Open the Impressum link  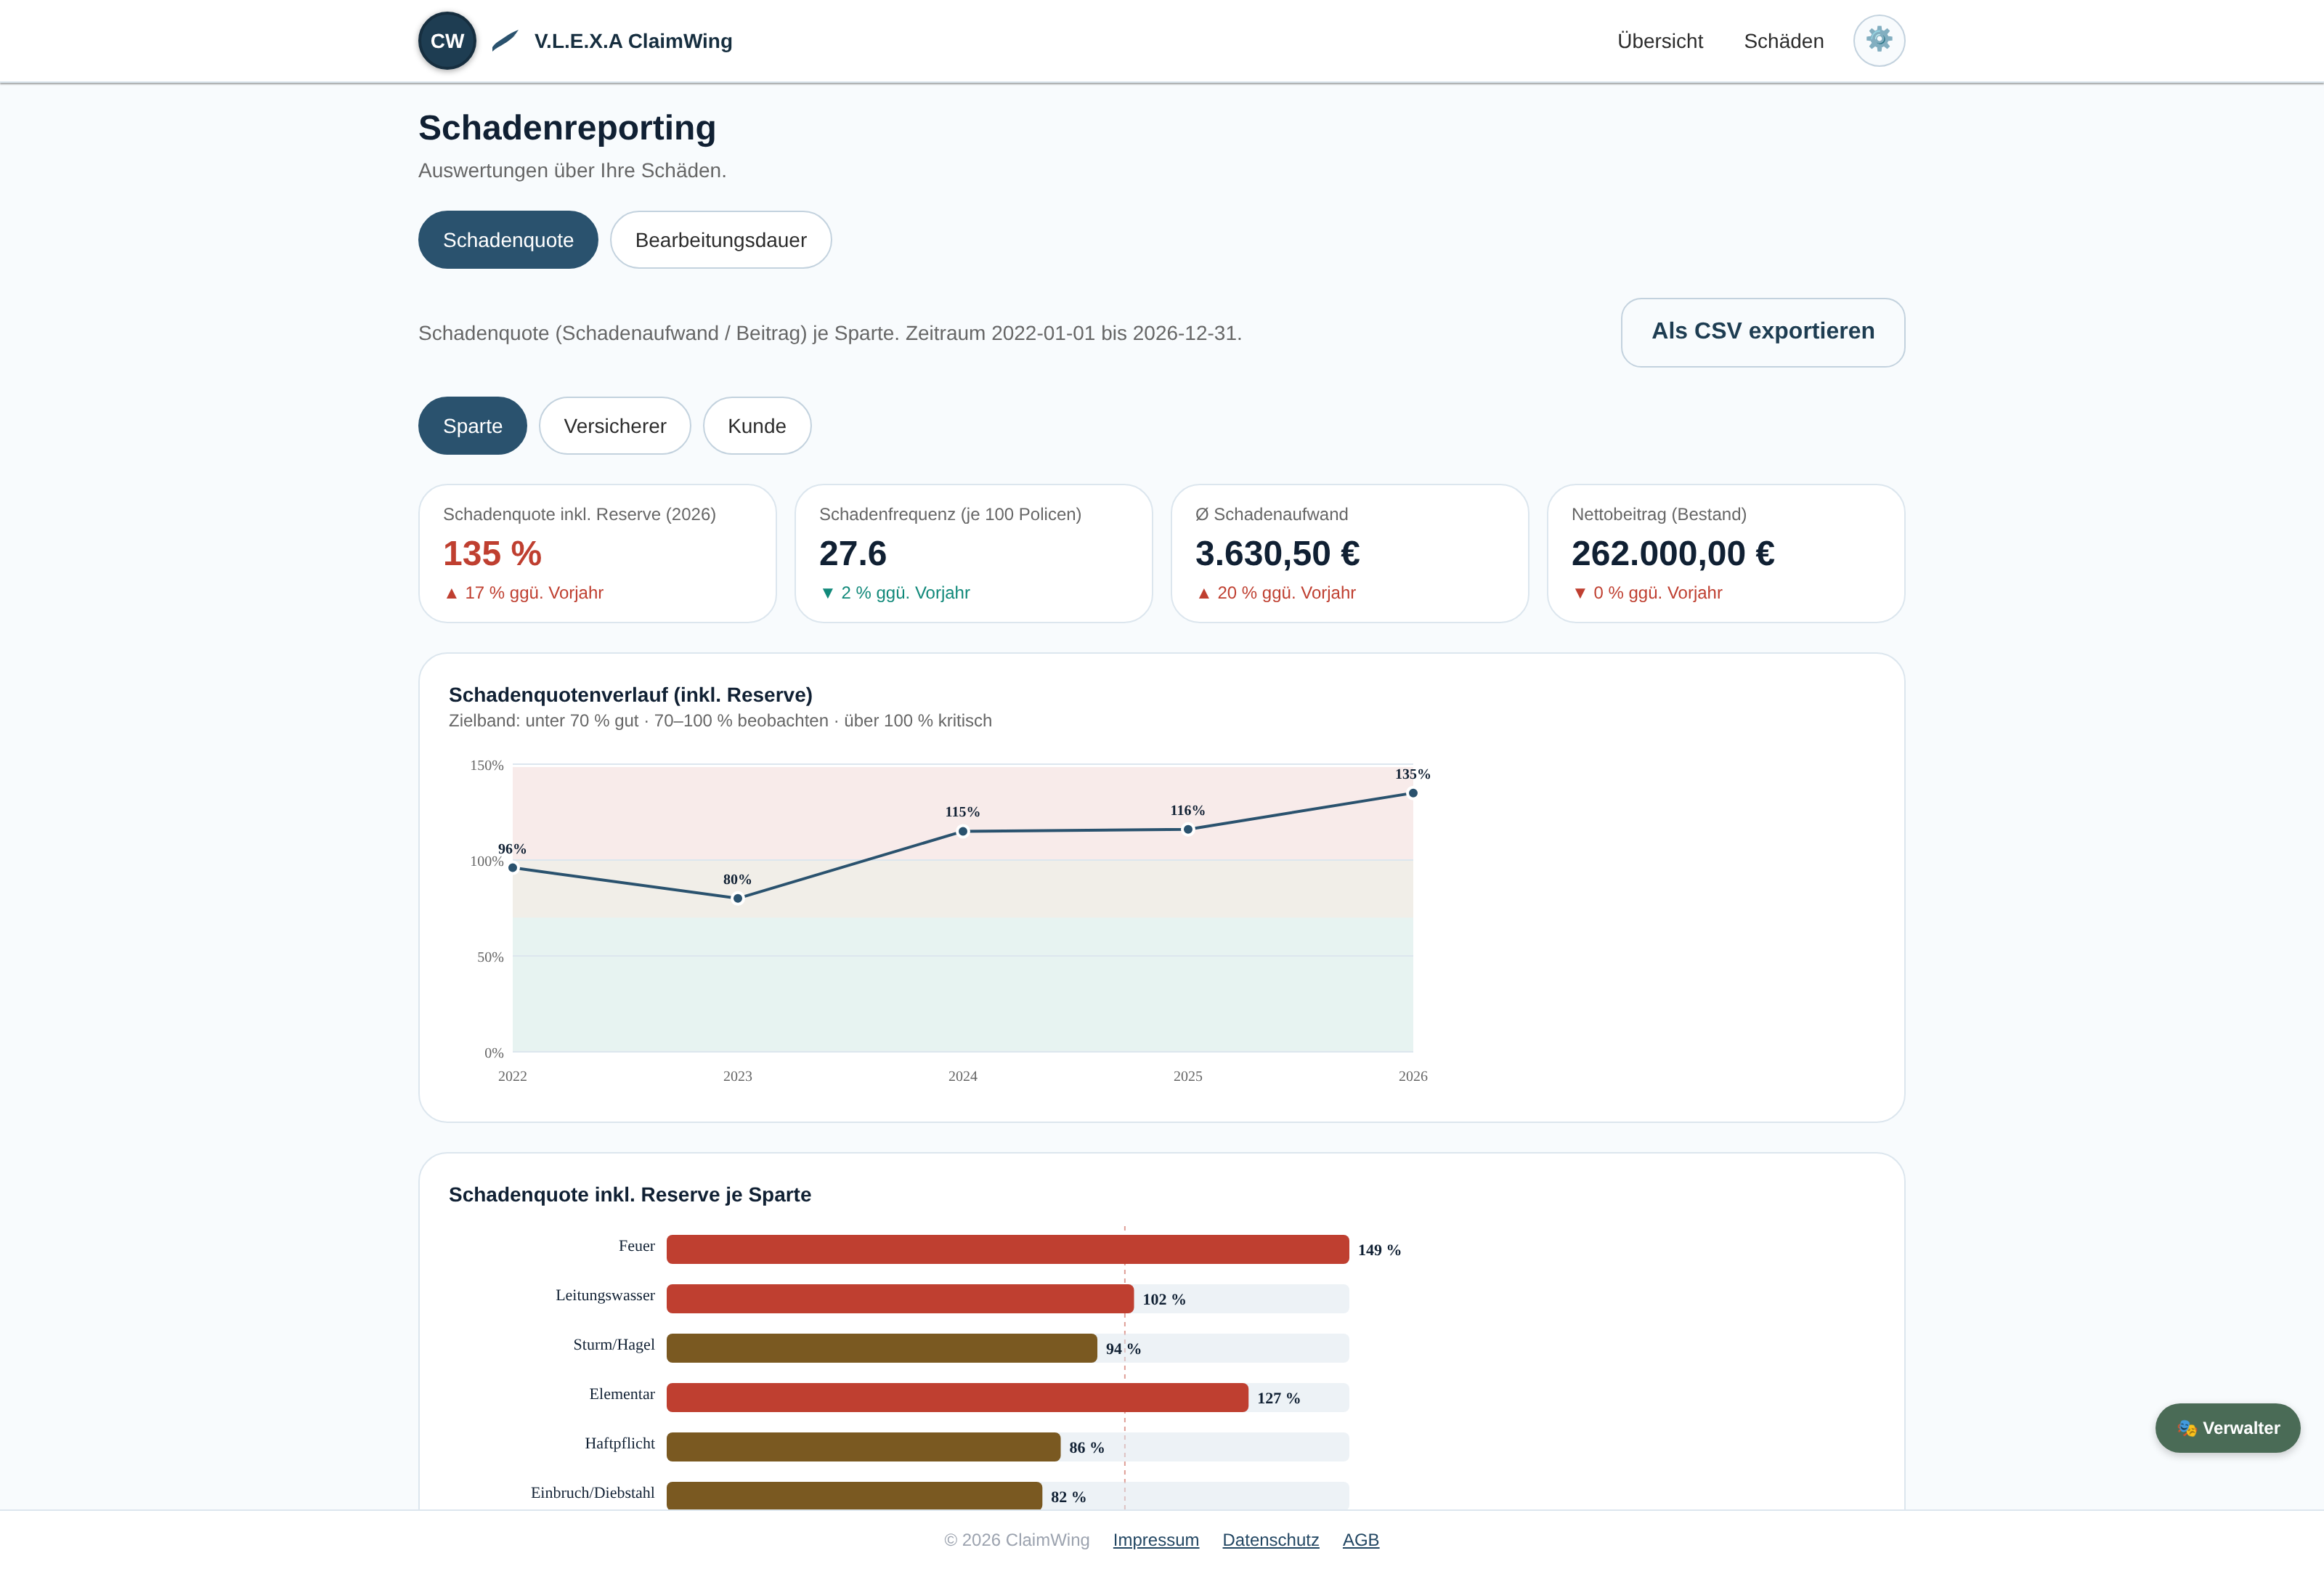click(x=1155, y=1539)
